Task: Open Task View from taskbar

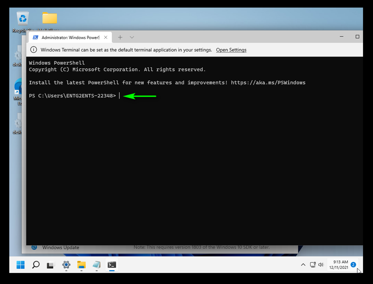Action: click(x=51, y=265)
